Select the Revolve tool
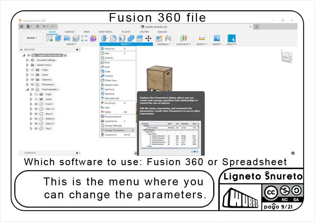 click(67, 38)
